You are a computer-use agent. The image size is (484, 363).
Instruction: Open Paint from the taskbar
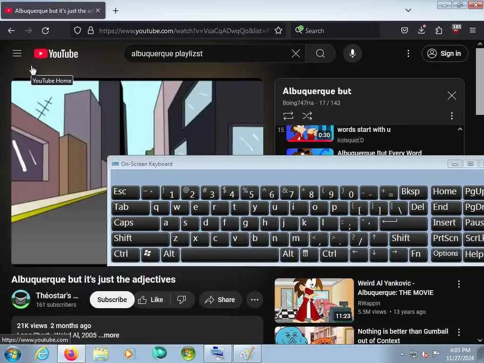247,354
